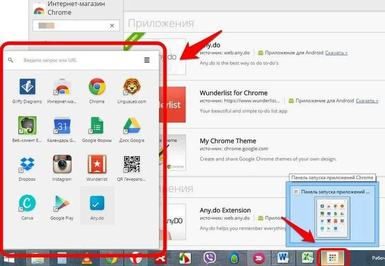Open Google Play app icon
Viewport: 385px width, 266px height.
point(62,203)
